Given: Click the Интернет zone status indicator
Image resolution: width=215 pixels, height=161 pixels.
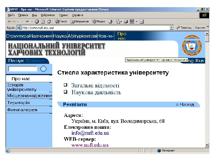Looking at the screenshot, I should (x=166, y=151).
